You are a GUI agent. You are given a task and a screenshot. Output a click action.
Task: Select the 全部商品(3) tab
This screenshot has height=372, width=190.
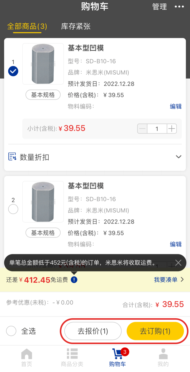tap(27, 26)
